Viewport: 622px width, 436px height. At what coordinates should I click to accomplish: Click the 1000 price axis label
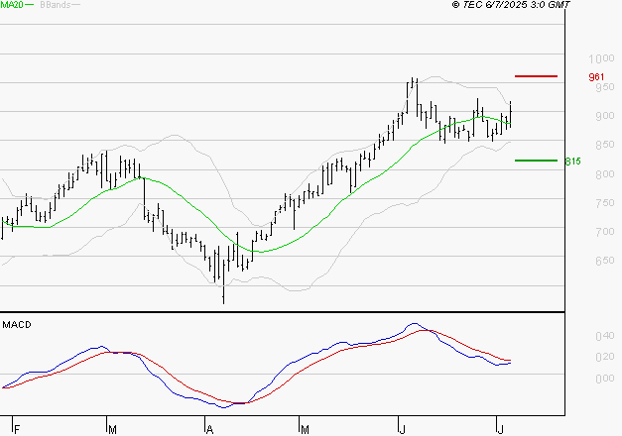pyautogui.click(x=601, y=58)
